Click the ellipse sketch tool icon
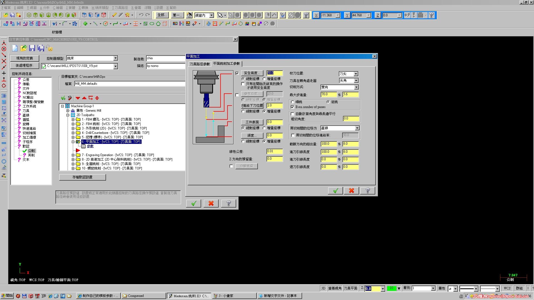The image size is (534, 300). click(x=152, y=24)
